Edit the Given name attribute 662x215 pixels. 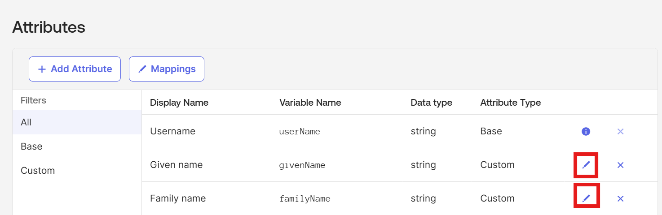point(586,165)
